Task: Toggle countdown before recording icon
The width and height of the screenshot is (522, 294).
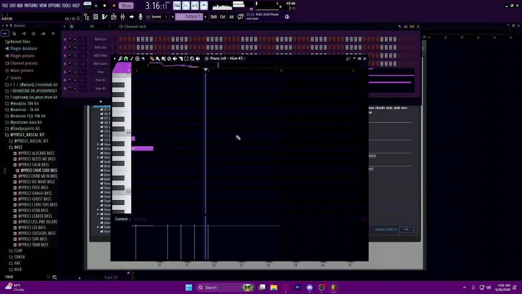Action: (x=186, y=5)
